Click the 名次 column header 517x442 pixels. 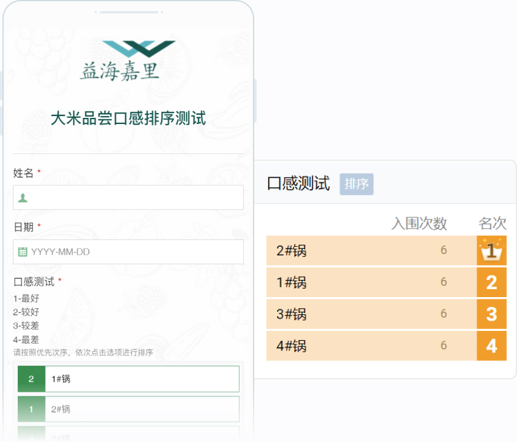[x=492, y=224]
